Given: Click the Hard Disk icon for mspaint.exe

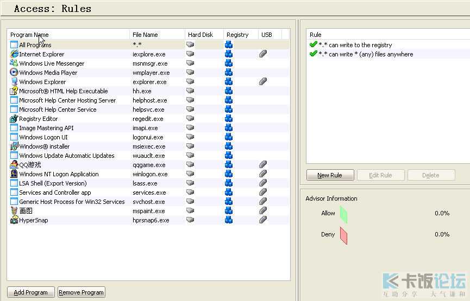Looking at the screenshot, I should (x=190, y=211).
